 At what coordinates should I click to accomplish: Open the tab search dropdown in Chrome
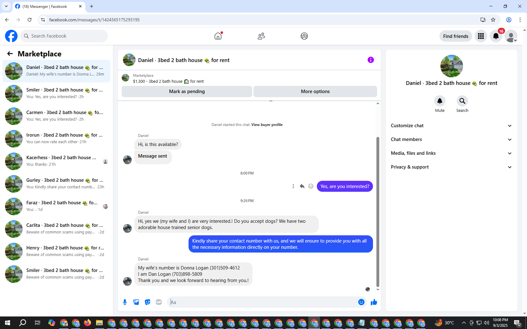6,6
